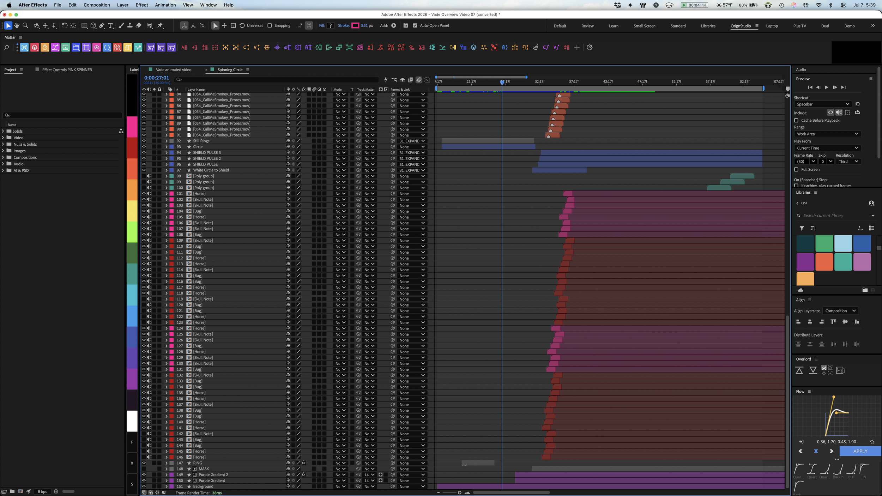The width and height of the screenshot is (882, 496).
Task: Select the Rectangle shape tool
Action: click(x=84, y=26)
